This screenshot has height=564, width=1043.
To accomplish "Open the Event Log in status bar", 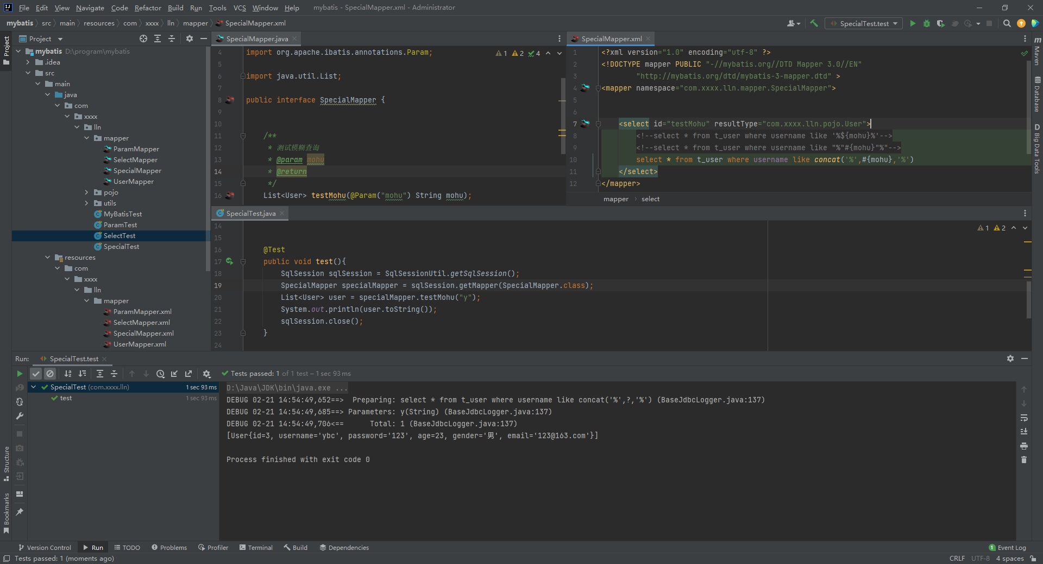I will [x=1008, y=548].
